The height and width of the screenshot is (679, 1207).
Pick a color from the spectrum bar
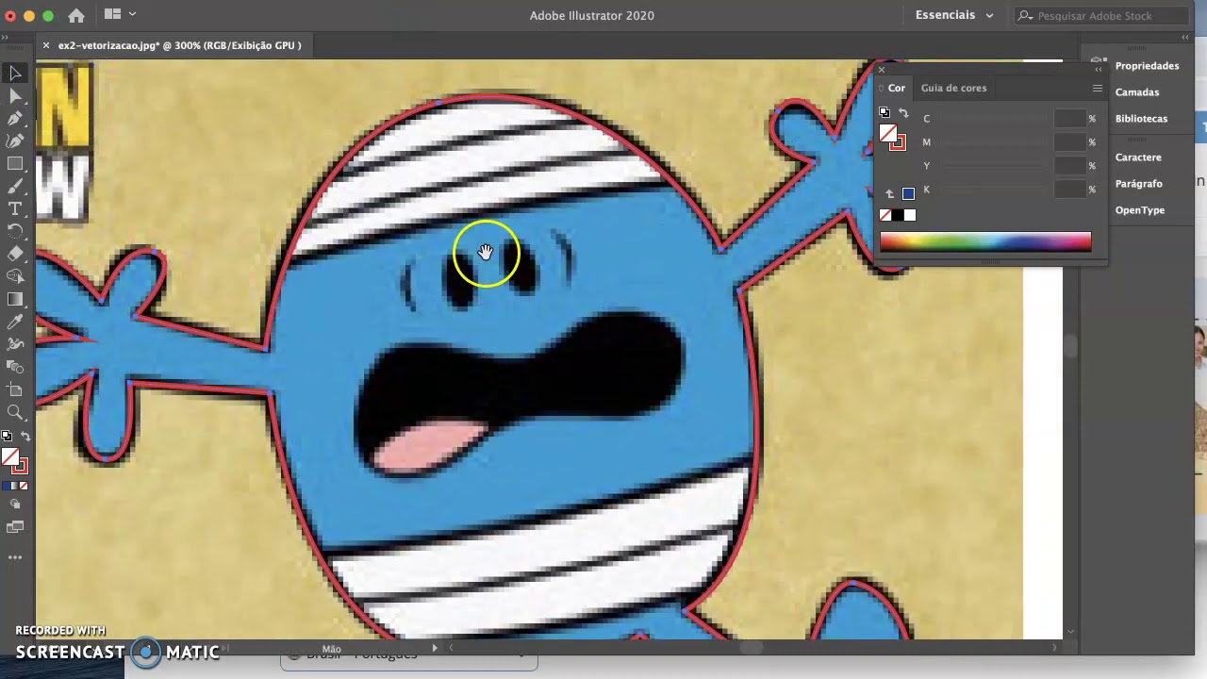click(985, 242)
